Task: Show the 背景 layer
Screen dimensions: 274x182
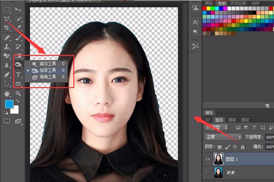Action: click(x=208, y=172)
